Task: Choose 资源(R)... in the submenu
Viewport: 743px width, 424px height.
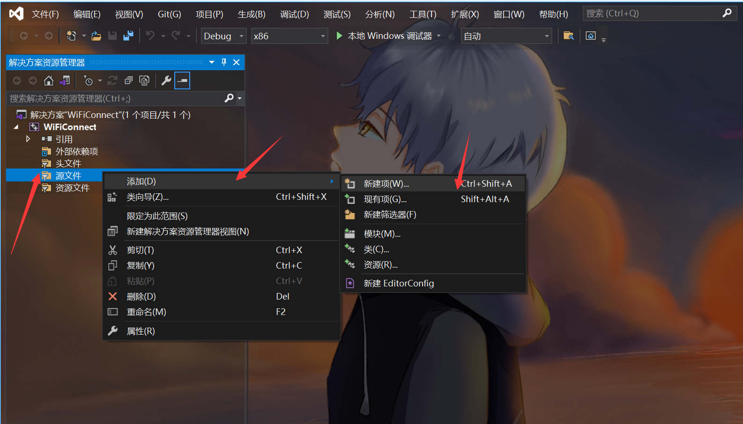Action: tap(433, 265)
